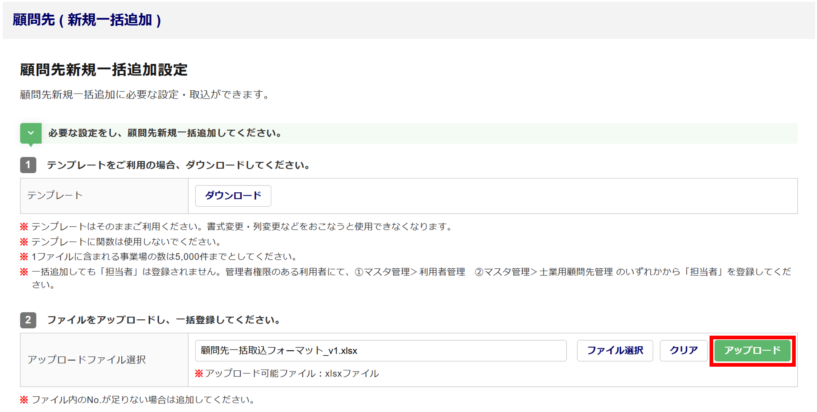Click the ※ mark beside template format warning
Viewport: 817px width, 412px height.
(x=24, y=227)
